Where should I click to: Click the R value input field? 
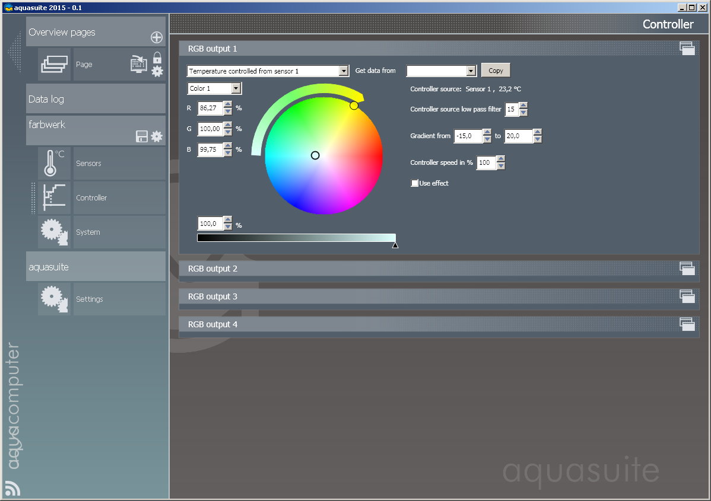coord(211,108)
